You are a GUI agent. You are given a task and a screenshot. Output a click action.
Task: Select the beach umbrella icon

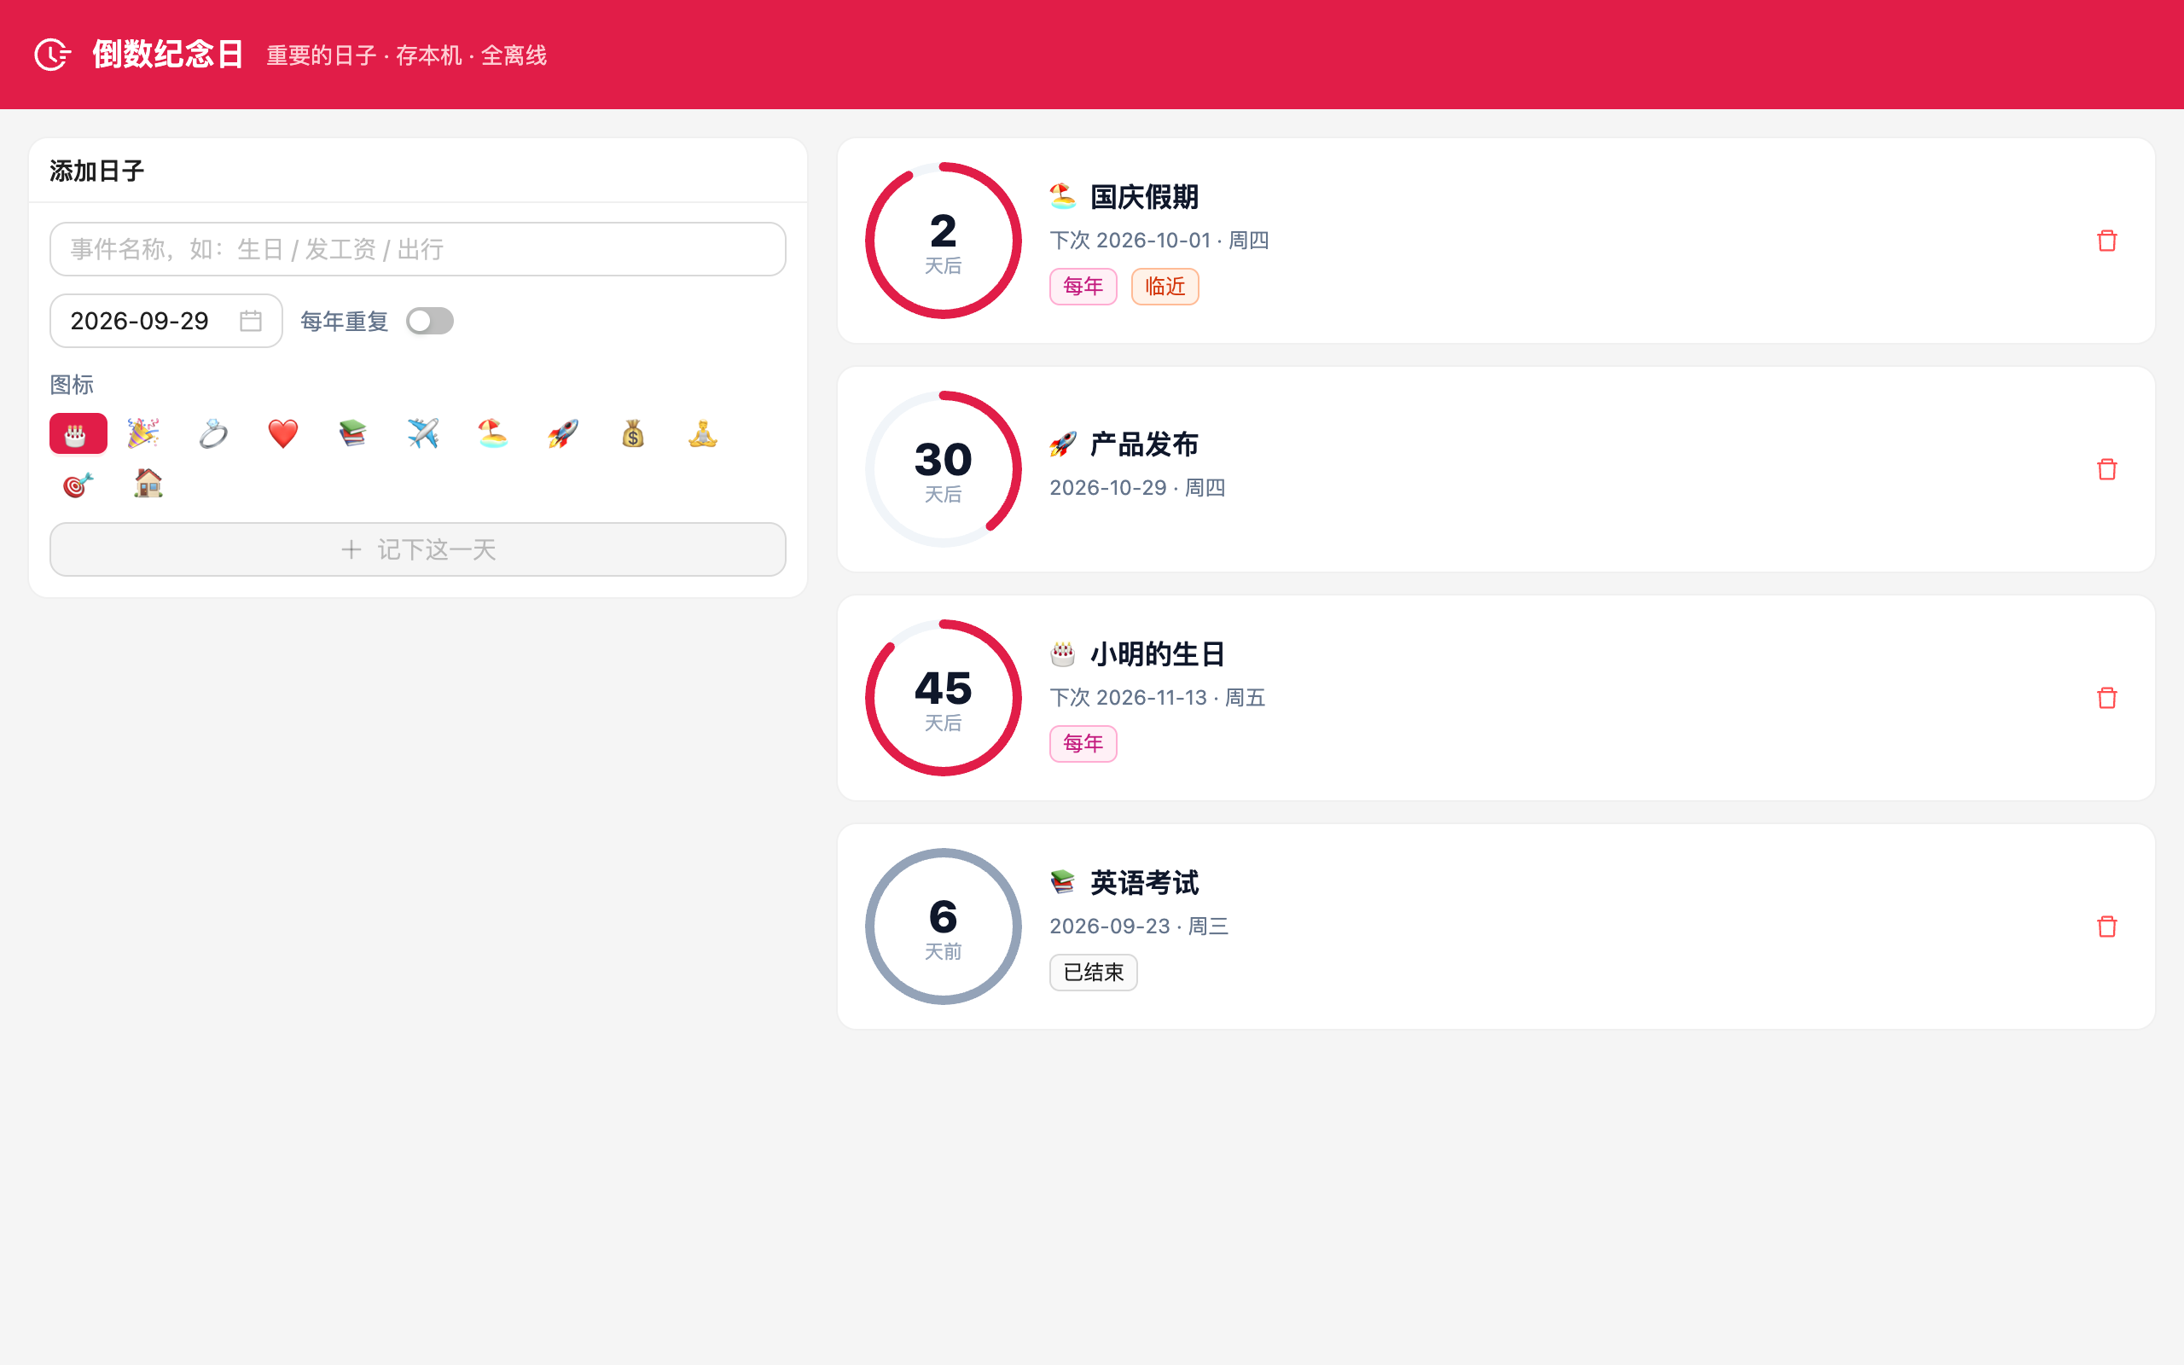coord(493,434)
